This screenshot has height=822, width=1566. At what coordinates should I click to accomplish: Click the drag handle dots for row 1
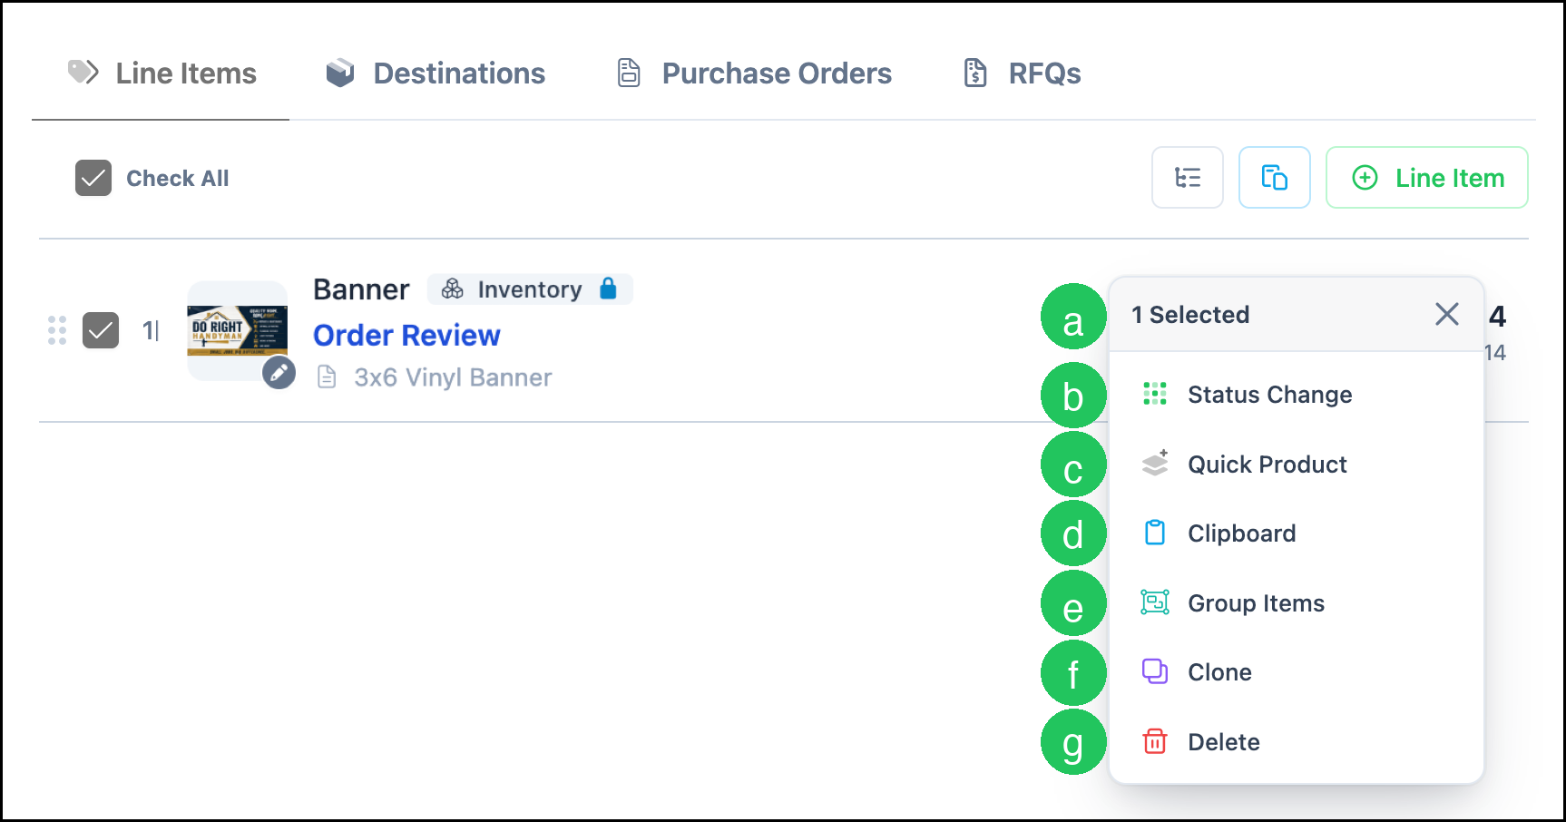(x=57, y=330)
